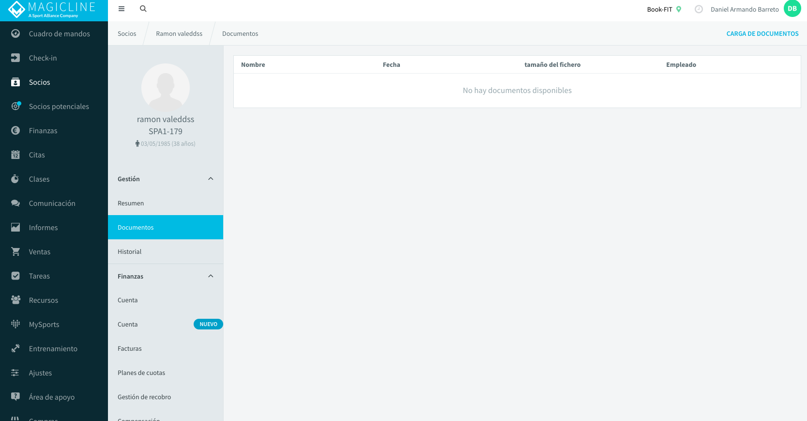Viewport: 807px width, 421px height.
Task: Click the Documentos breadcrumb
Action: pyautogui.click(x=240, y=33)
